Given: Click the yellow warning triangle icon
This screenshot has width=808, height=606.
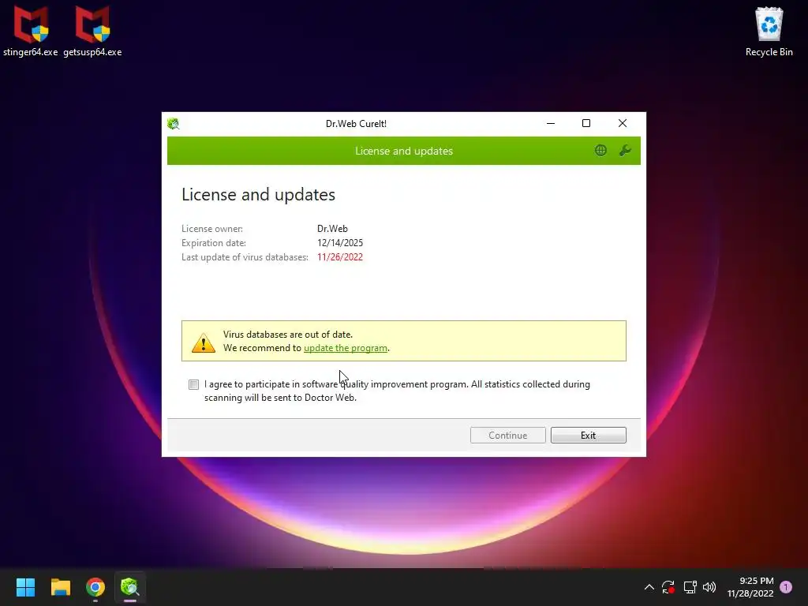Looking at the screenshot, I should coord(204,342).
